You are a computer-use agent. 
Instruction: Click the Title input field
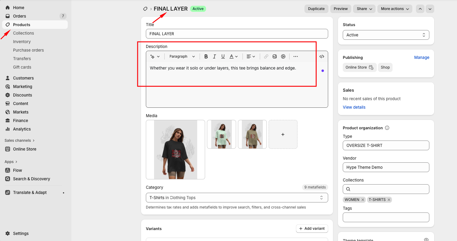(237, 34)
